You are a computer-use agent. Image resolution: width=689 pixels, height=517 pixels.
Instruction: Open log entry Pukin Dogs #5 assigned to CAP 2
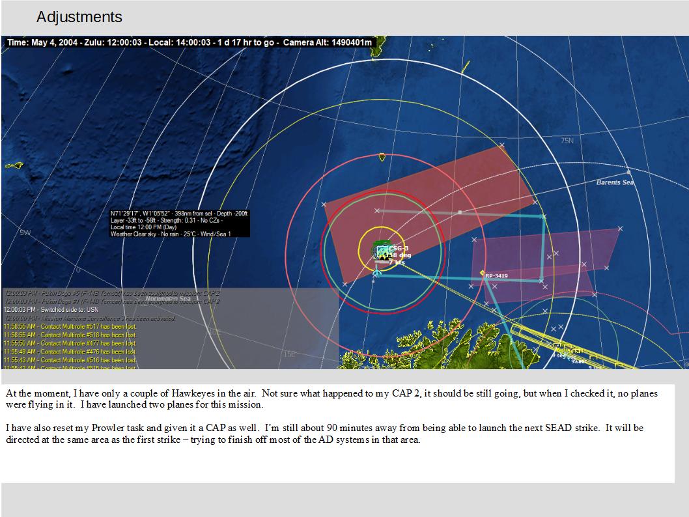pyautogui.click(x=112, y=293)
